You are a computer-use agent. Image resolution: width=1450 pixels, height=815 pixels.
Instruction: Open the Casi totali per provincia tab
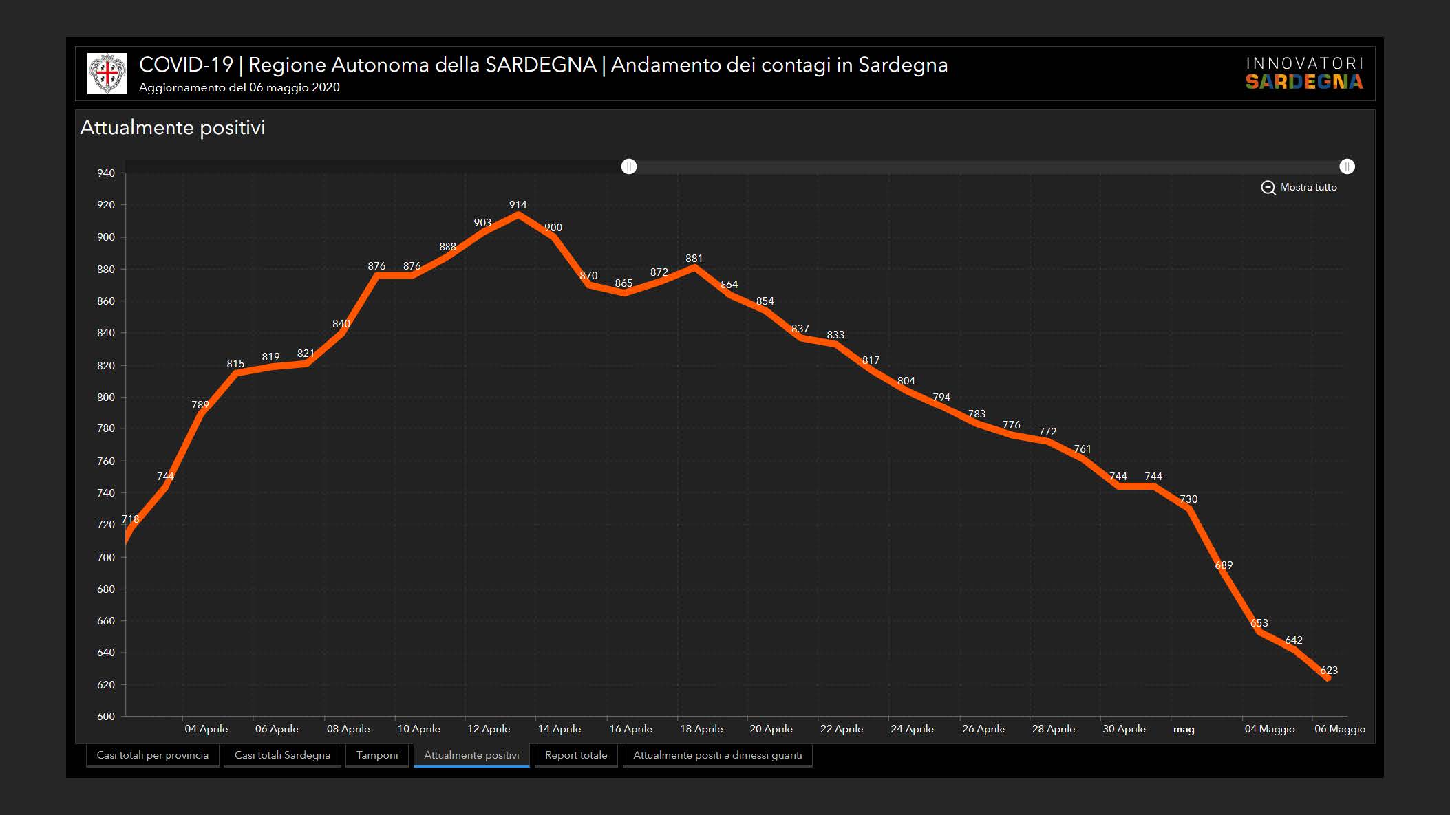coord(152,755)
